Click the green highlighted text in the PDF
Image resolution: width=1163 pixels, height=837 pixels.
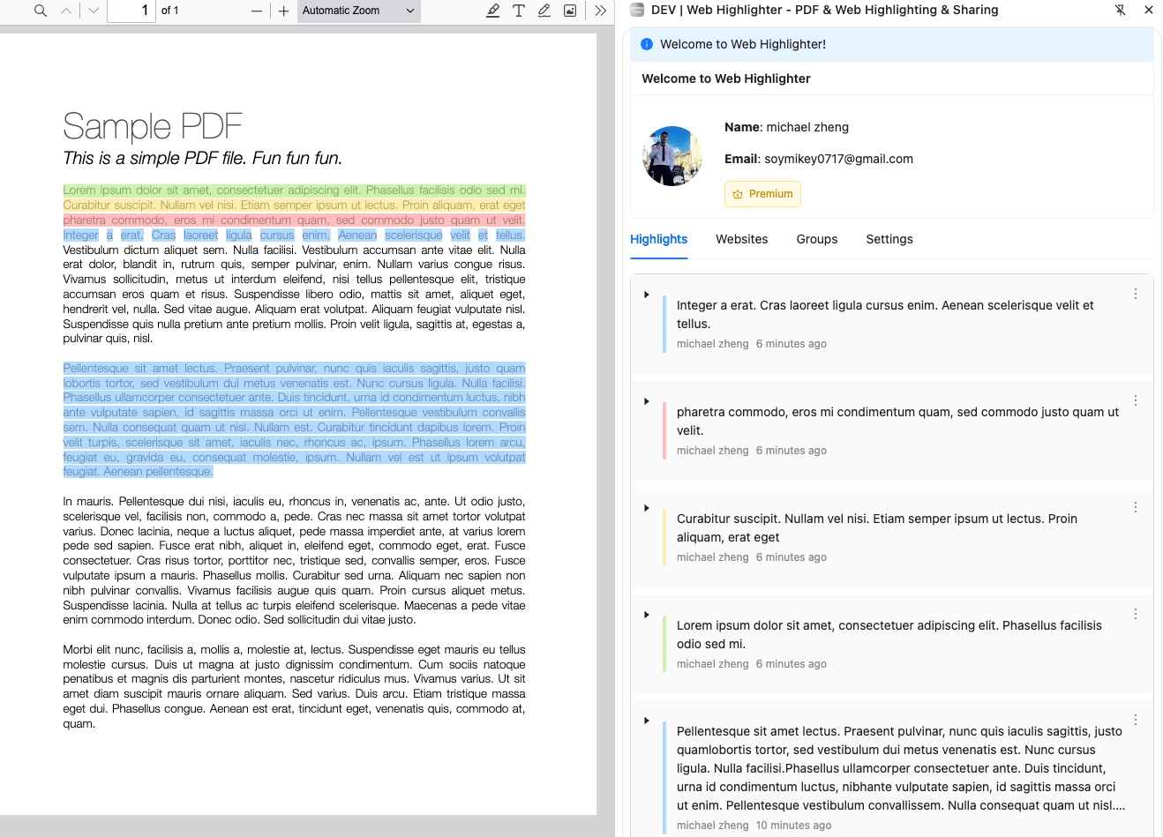click(x=294, y=191)
